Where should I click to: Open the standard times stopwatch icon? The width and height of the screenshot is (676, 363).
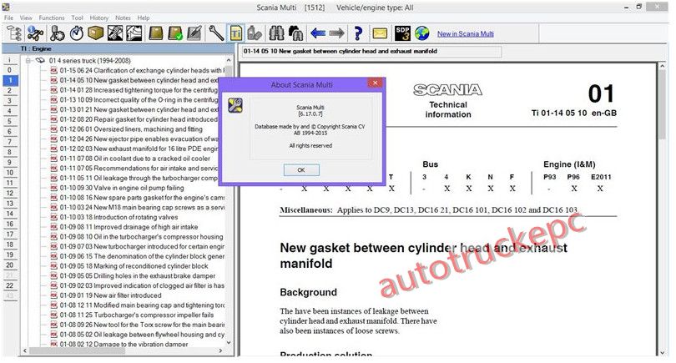pyautogui.click(x=77, y=33)
